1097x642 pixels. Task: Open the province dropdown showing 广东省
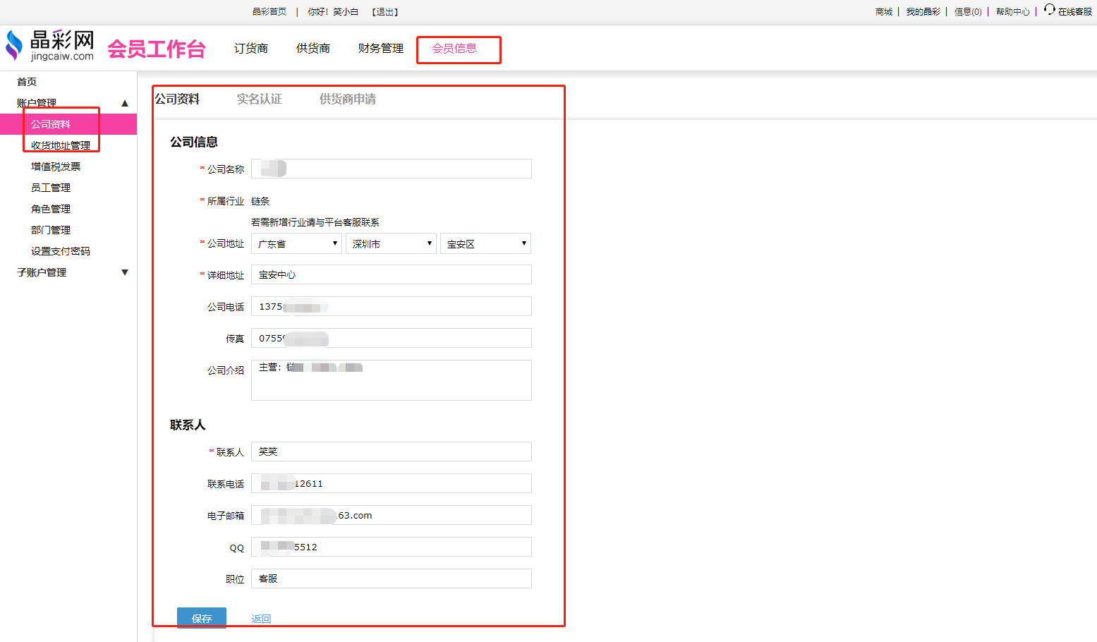click(x=296, y=243)
